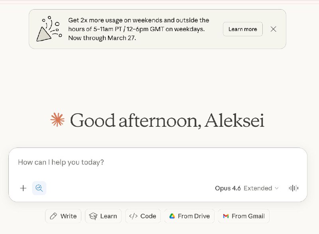Click the Extended thinking label
The image size is (319, 234).
258,188
